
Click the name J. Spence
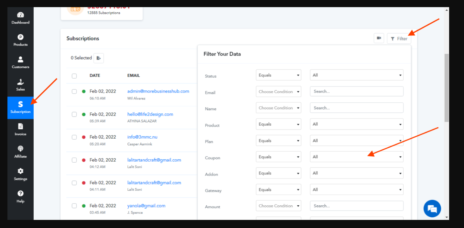[x=135, y=212]
